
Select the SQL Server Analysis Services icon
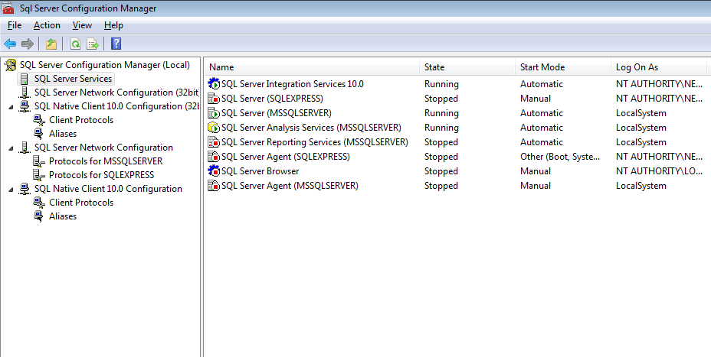point(214,128)
